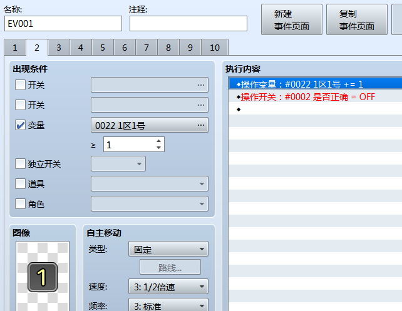The width and height of the screenshot is (402, 311).
Task: Switch to event page tab 5
Action: pos(103,48)
